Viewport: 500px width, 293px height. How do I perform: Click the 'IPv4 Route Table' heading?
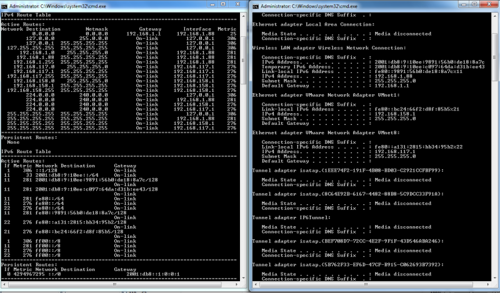tap(26, 15)
